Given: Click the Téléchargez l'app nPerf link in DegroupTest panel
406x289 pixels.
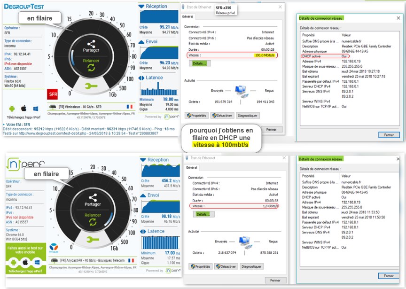Looking at the screenshot, I should tap(23, 117).
